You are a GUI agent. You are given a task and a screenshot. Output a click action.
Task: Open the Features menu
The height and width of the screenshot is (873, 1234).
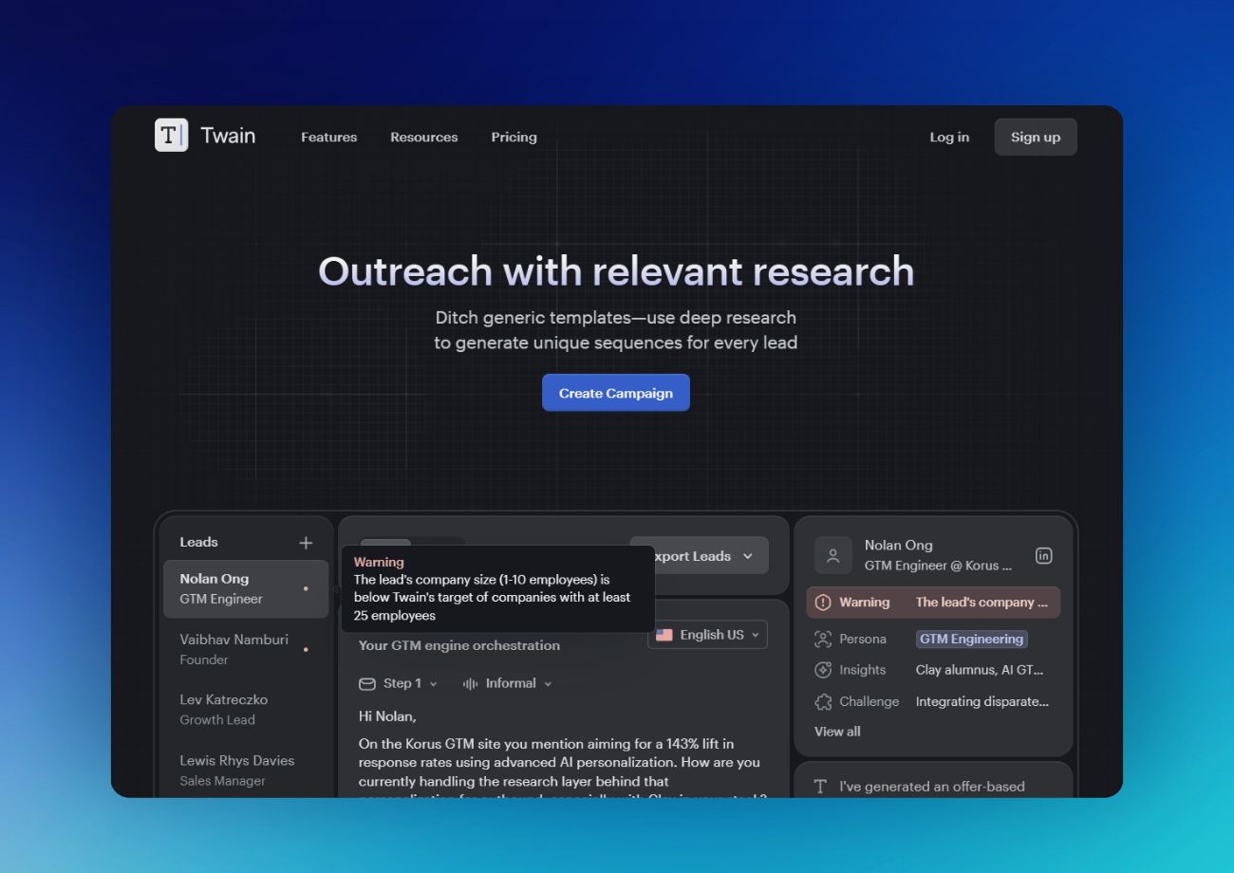[x=329, y=137]
